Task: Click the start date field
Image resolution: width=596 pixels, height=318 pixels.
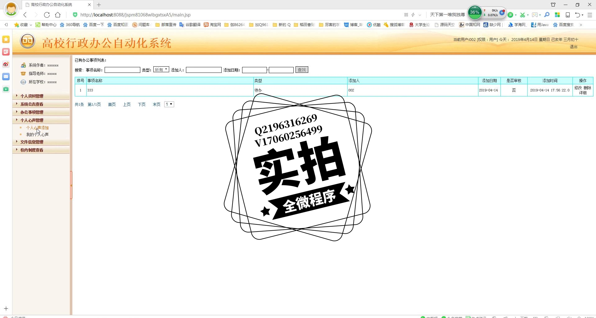Action: tap(255, 70)
